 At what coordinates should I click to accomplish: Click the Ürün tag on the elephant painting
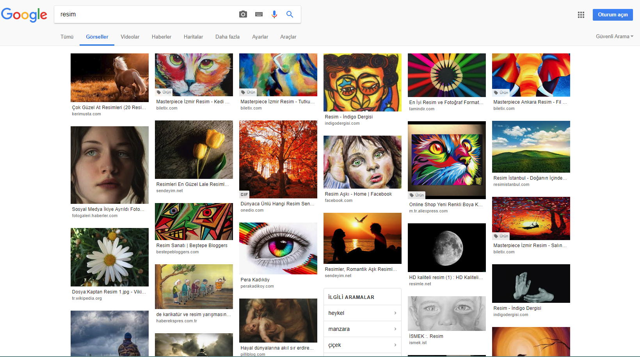click(501, 93)
